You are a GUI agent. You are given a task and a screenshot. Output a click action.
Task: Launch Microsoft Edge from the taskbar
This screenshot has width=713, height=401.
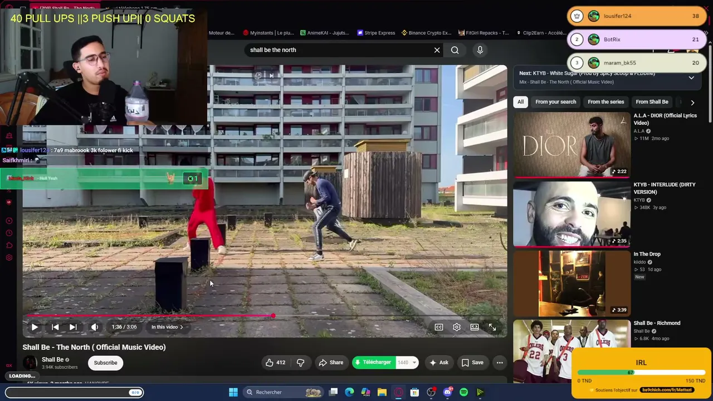tap(349, 392)
